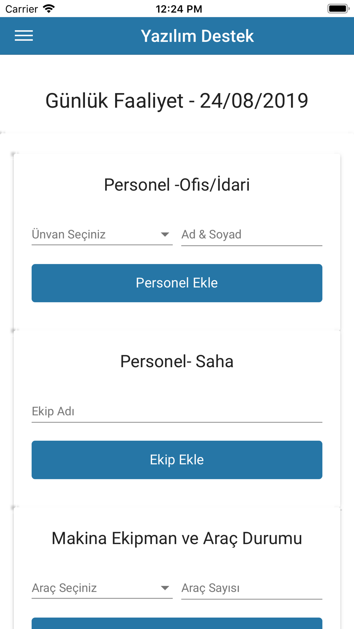Focus the Ad & Soyad input field
Screen dimensions: 354x629
(252, 235)
